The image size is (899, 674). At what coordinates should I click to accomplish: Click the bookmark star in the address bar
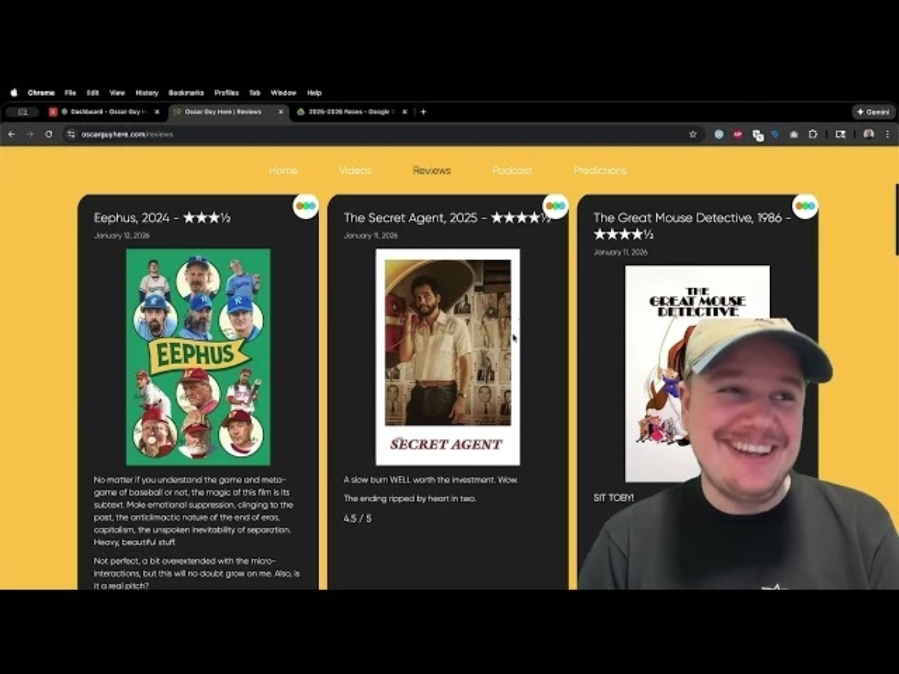tap(693, 134)
